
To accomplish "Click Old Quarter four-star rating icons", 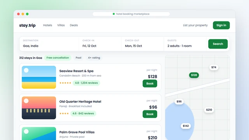I will point(64,114).
